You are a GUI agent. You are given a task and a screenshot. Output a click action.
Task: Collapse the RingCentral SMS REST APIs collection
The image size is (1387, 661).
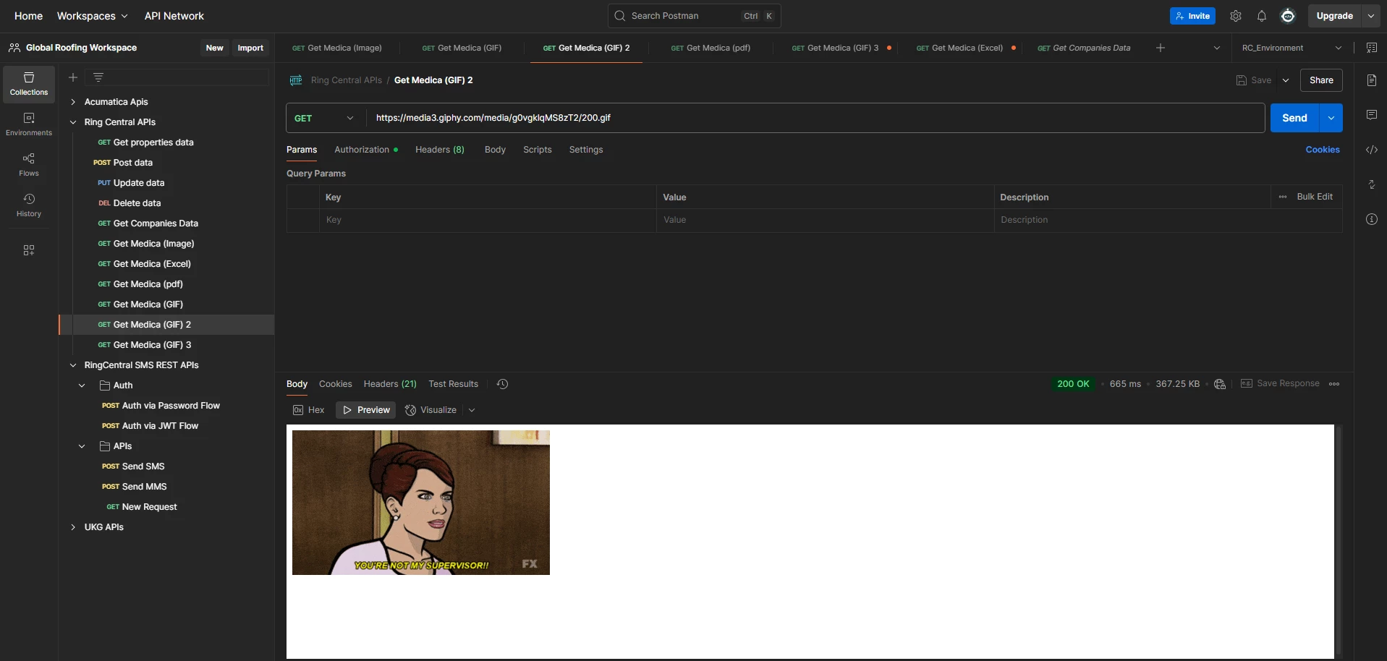click(x=73, y=365)
